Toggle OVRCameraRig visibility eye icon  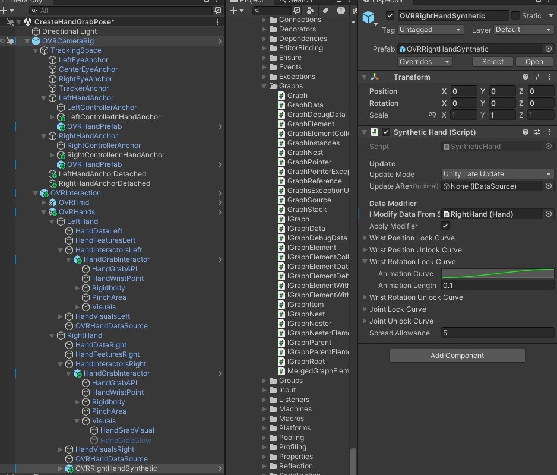(2, 41)
